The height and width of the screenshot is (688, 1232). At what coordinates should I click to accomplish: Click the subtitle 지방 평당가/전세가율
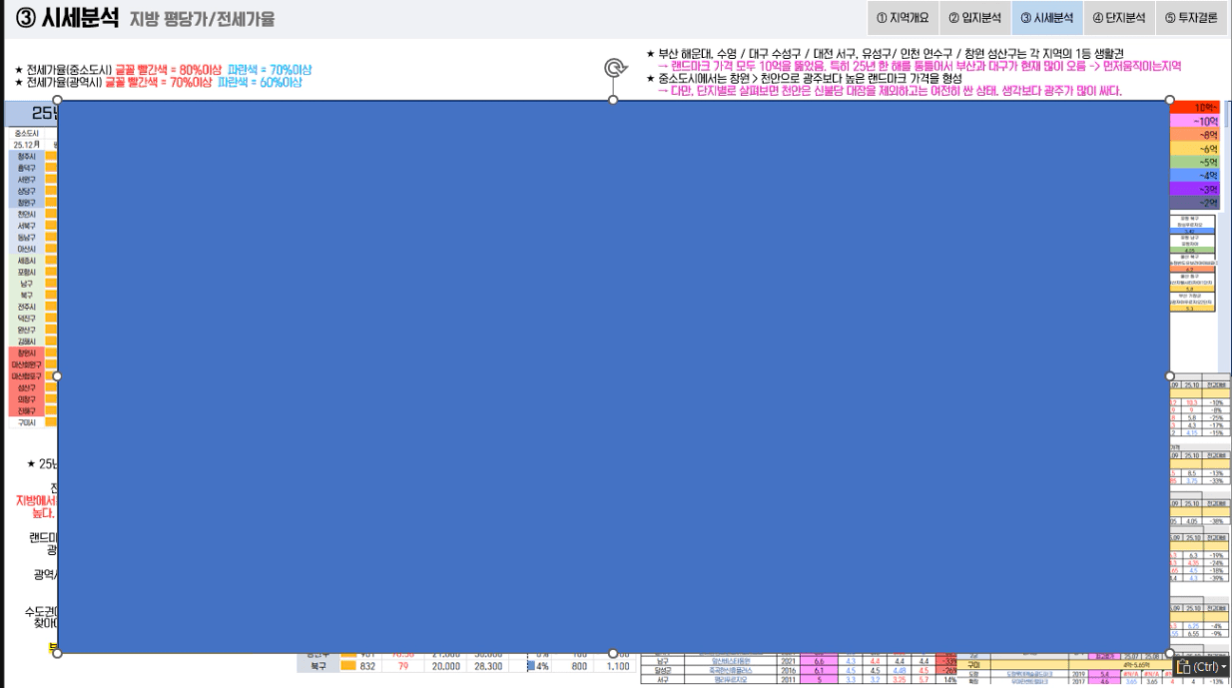(202, 19)
